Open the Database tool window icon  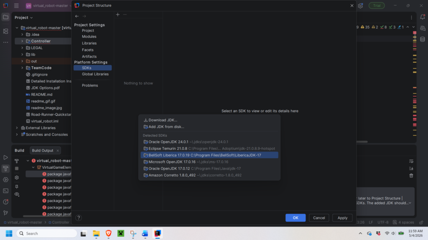423,40
